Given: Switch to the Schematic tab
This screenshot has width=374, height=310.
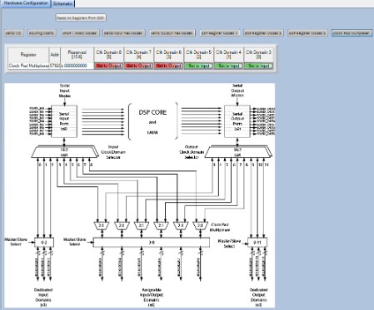Looking at the screenshot, I should coord(63,3).
